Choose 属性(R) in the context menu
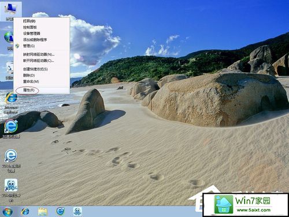This screenshot has height=217, width=289. point(42,90)
